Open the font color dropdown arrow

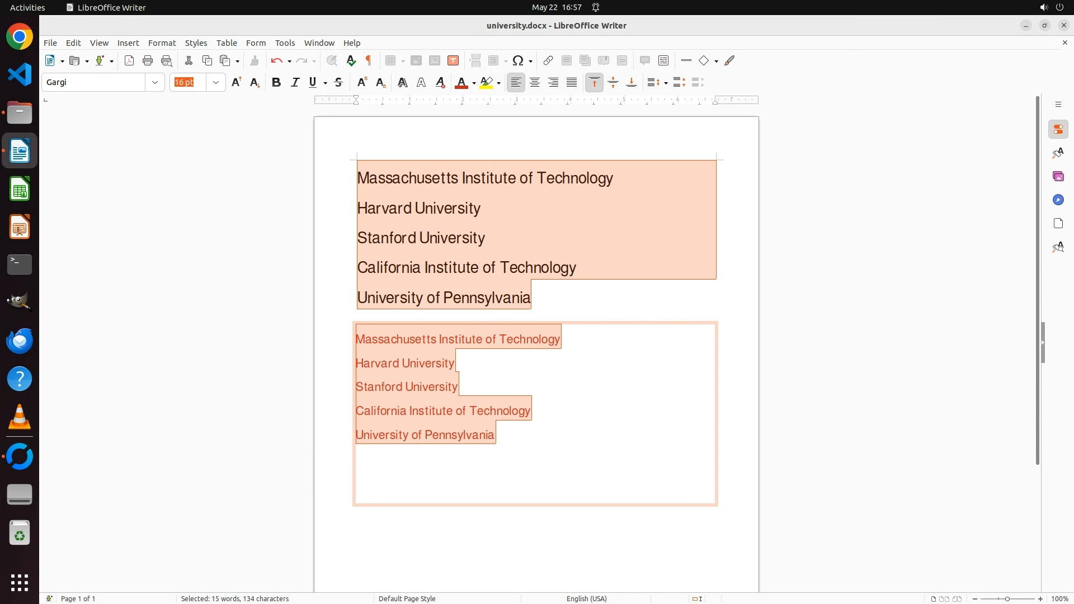[474, 83]
